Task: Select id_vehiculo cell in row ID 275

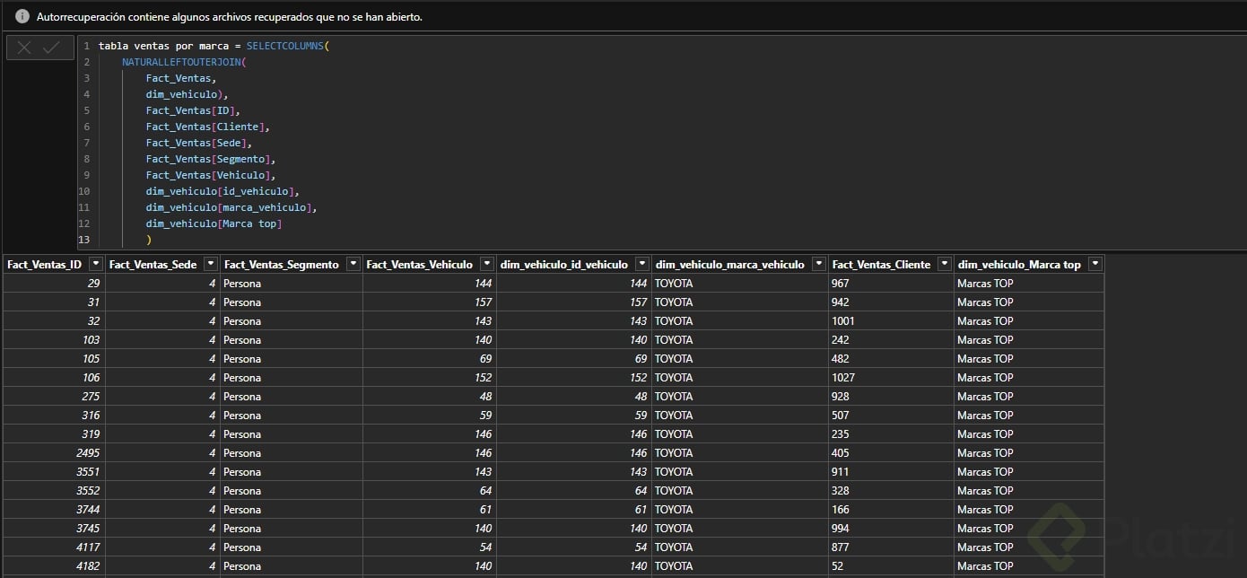Action: 574,396
